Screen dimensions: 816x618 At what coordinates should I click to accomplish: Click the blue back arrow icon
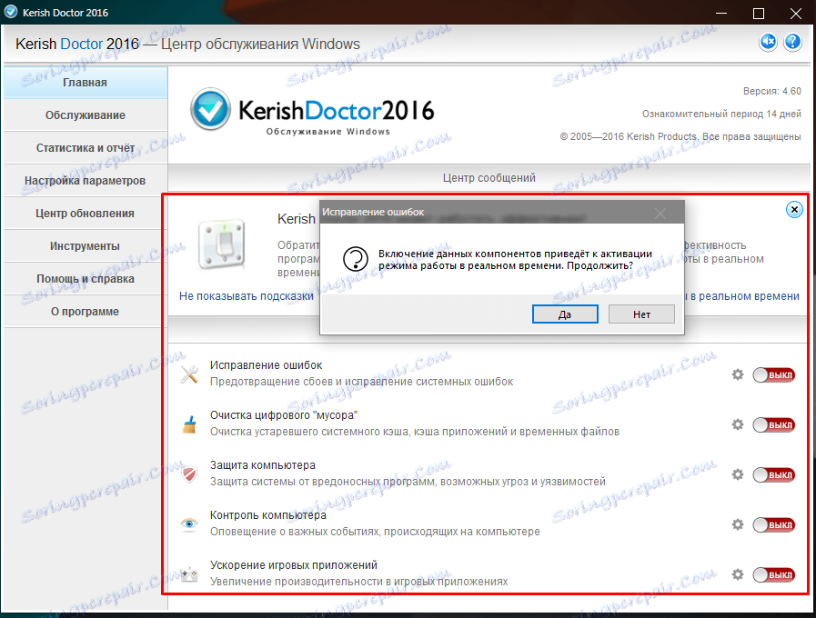[769, 41]
